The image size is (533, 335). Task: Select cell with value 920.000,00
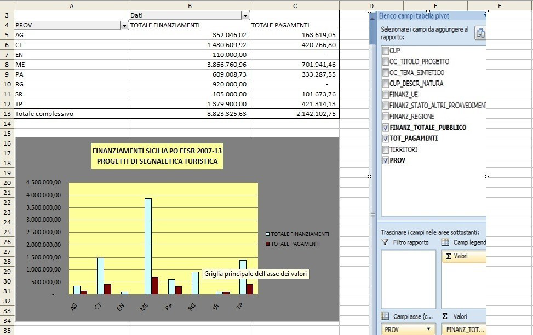click(x=190, y=84)
